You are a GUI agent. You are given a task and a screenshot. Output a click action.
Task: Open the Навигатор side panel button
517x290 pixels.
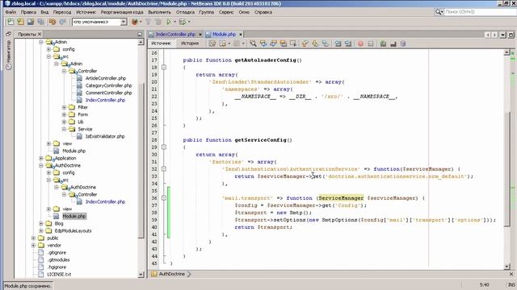[9, 55]
